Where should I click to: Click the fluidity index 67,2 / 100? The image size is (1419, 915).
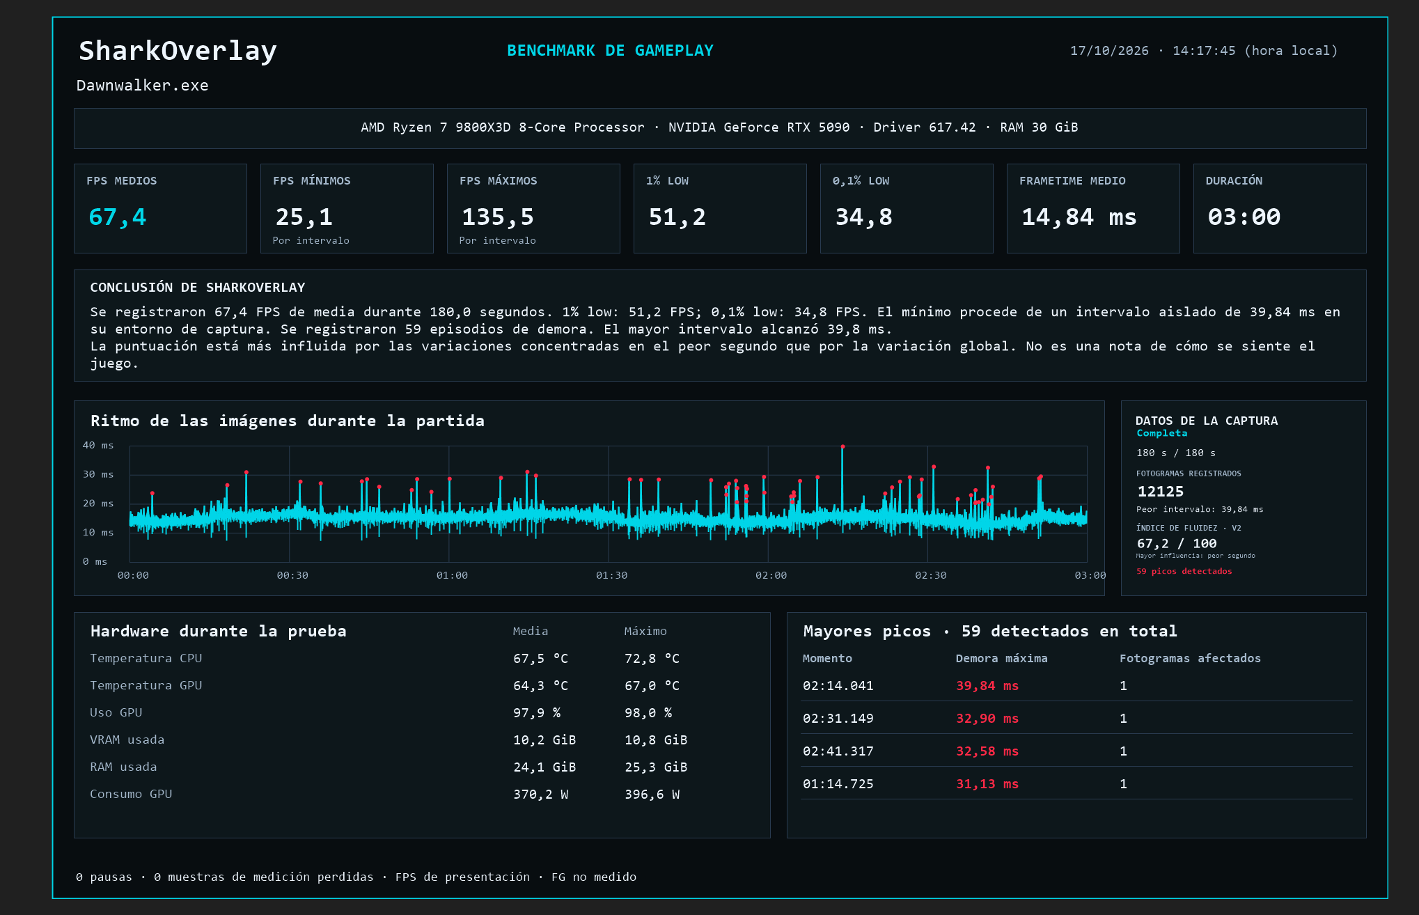[1177, 544]
